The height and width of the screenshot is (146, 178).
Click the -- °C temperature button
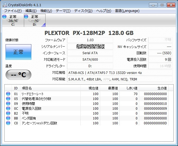point(18,75)
